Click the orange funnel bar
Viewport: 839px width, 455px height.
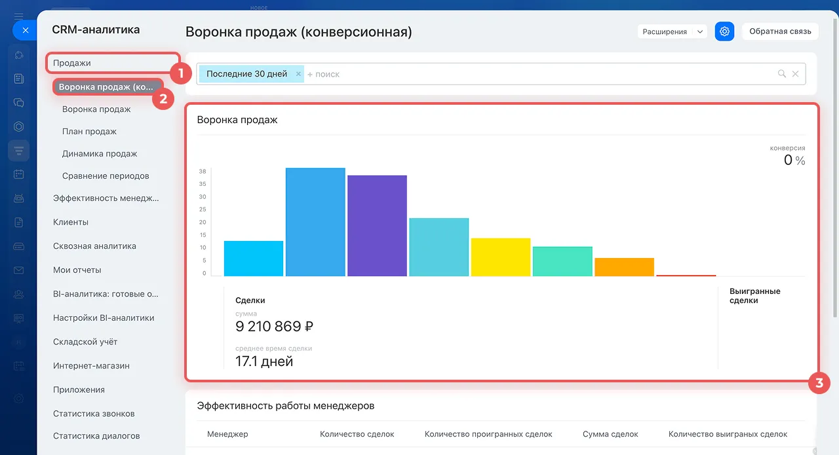[624, 267]
